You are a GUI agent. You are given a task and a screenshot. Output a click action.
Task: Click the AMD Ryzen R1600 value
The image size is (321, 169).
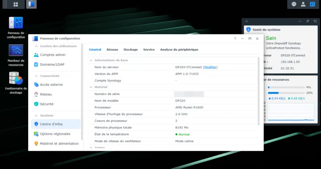click(189, 107)
